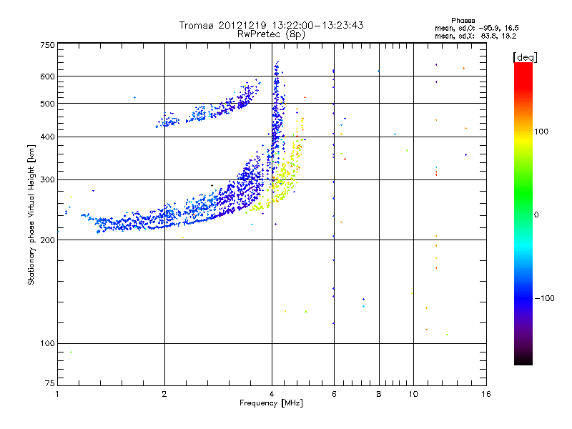
Task: Click the isolated red point near 6.3 MHz
Action: [345, 159]
